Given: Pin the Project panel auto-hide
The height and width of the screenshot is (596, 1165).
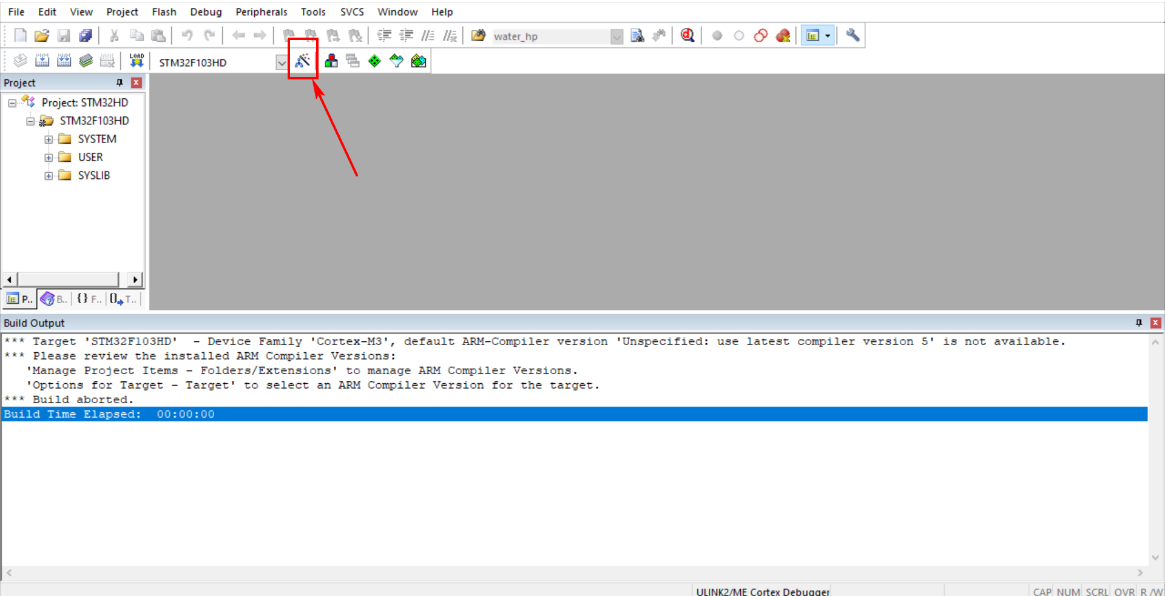Looking at the screenshot, I should point(120,82).
